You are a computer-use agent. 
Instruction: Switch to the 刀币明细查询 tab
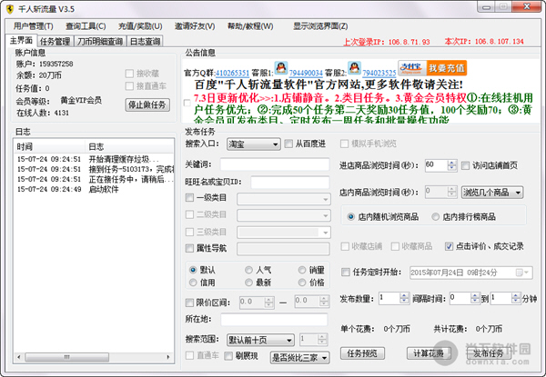[x=100, y=42]
